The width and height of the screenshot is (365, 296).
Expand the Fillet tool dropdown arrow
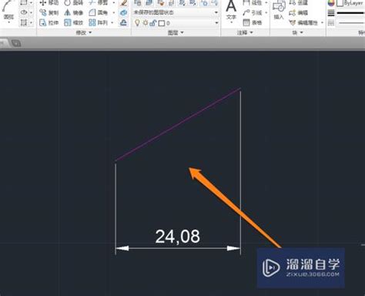point(113,12)
